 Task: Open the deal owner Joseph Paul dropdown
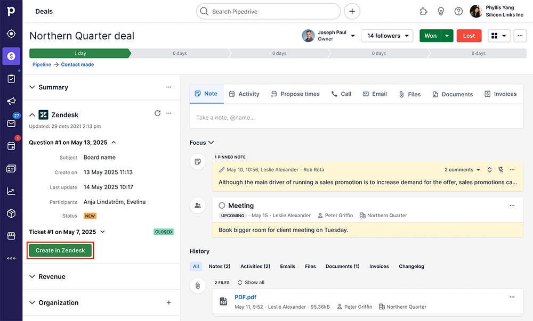[x=353, y=36]
